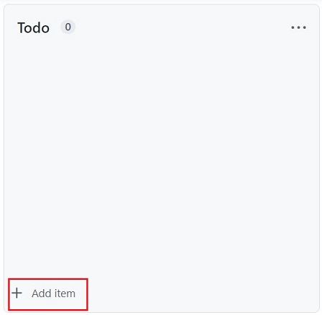Click the Todo column title
Image resolution: width=322 pixels, height=315 pixels.
coord(34,28)
